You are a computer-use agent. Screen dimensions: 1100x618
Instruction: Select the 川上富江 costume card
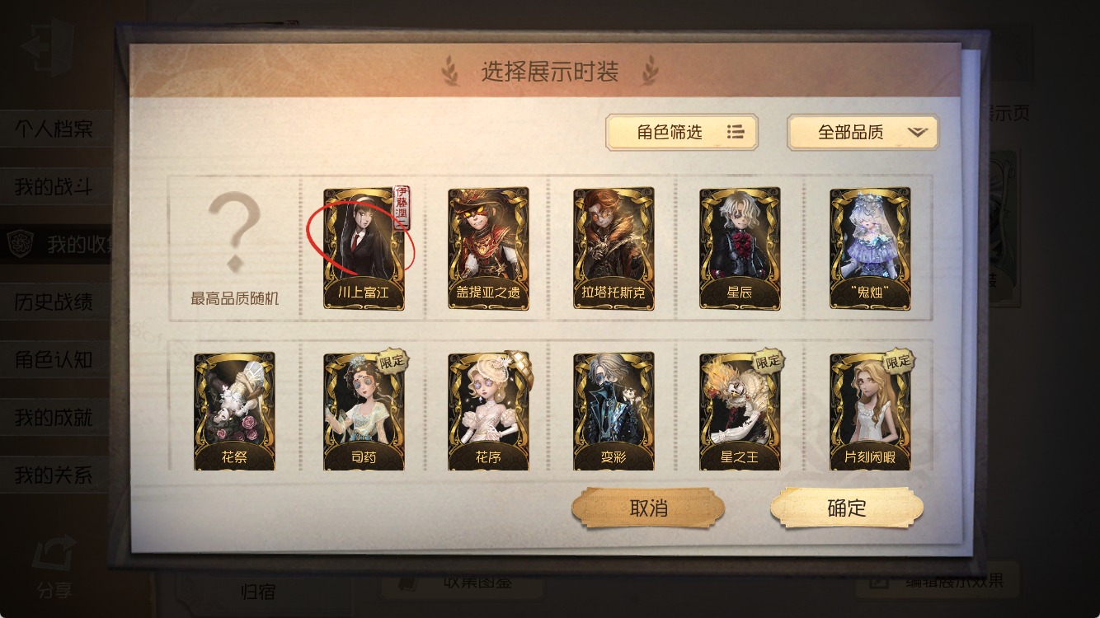pos(364,248)
